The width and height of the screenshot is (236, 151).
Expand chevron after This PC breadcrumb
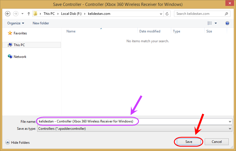coord(58,14)
